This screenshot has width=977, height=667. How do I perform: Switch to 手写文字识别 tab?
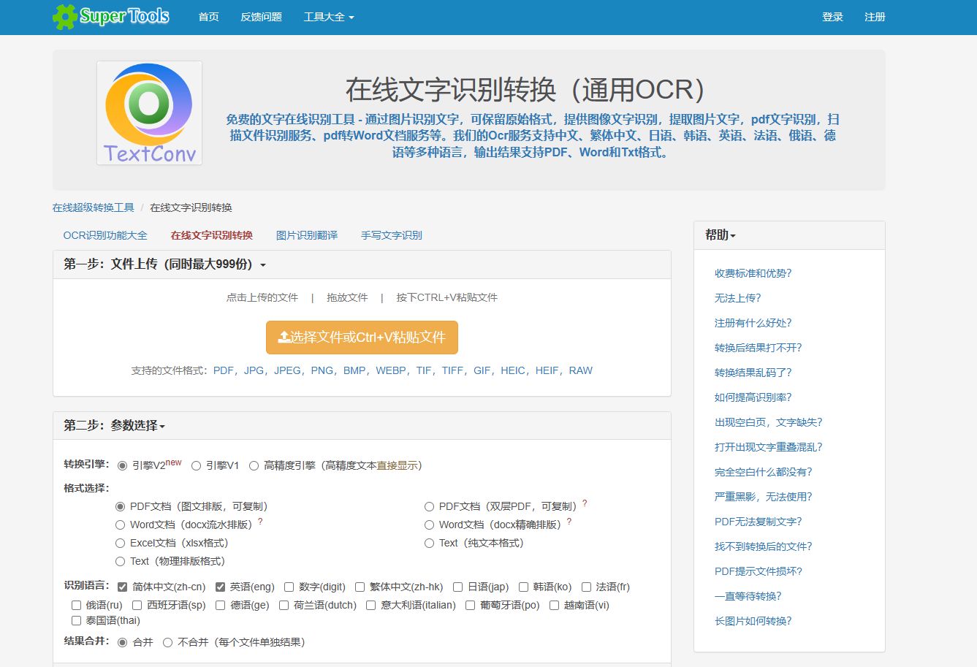coord(392,235)
